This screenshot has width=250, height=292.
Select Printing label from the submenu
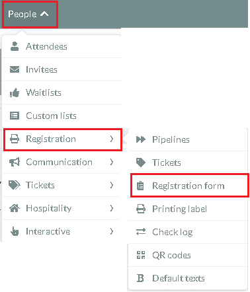tap(188, 209)
